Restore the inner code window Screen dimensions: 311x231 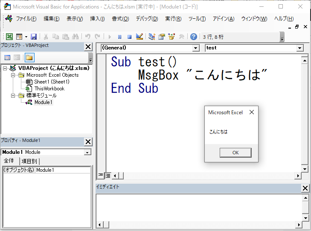[x=297, y=27]
